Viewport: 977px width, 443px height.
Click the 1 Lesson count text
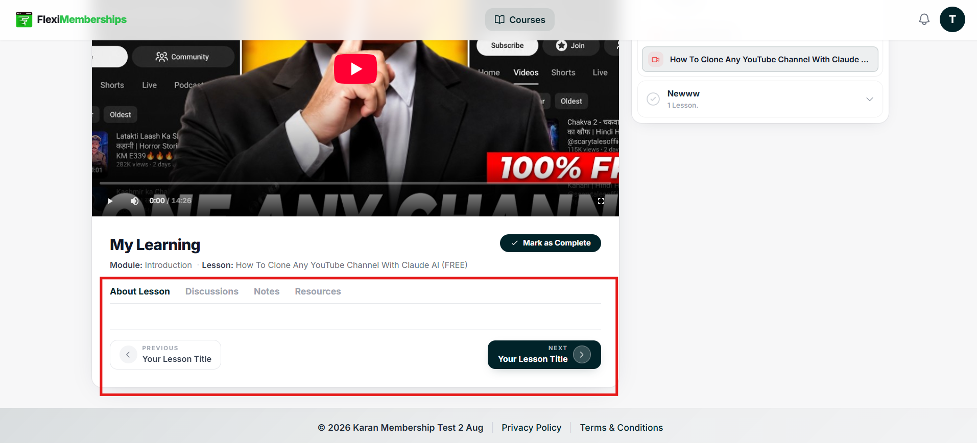click(682, 105)
